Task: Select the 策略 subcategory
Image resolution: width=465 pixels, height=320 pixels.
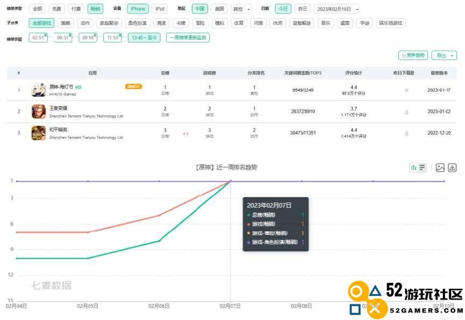Action: pyautogui.click(x=66, y=23)
